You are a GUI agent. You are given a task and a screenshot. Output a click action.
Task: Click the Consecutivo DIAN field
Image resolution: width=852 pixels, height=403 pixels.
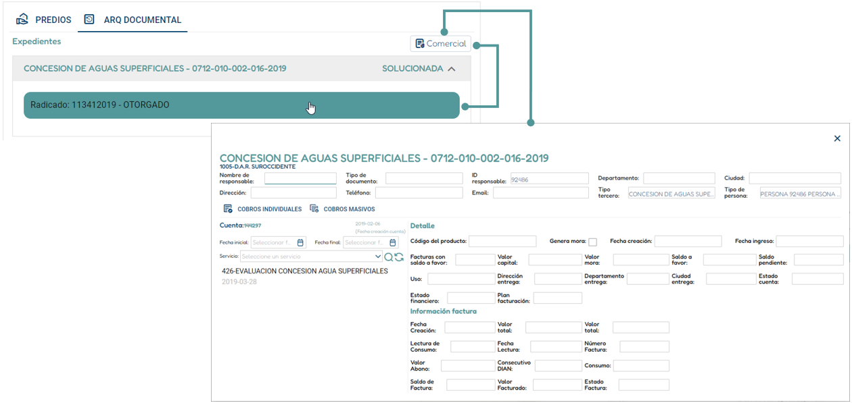(x=559, y=366)
